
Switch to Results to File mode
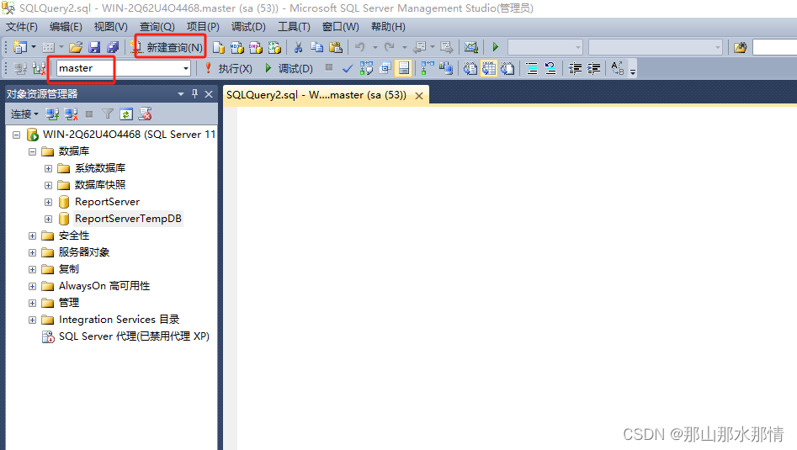coord(507,68)
